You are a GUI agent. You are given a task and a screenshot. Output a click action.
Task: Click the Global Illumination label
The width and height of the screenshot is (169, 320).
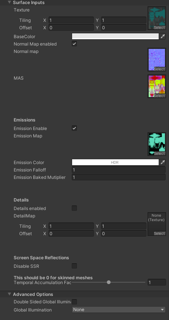tap(33, 310)
